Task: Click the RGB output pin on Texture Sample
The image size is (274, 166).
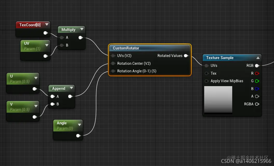Action: click(257, 66)
